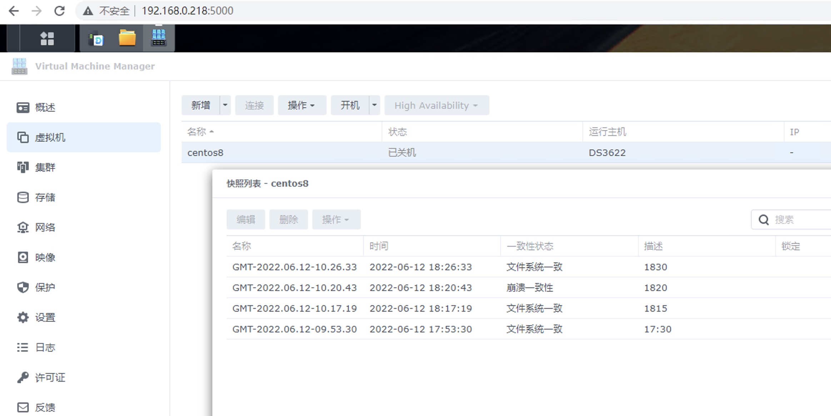Open File Station folder icon in taskbar
Image resolution: width=831 pixels, height=416 pixels.
click(x=127, y=38)
